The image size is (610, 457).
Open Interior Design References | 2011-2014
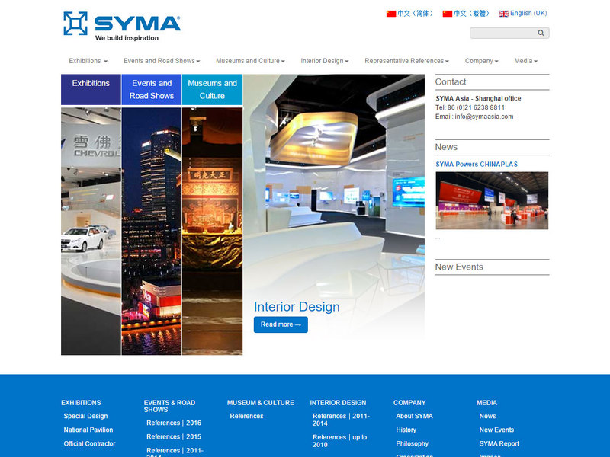click(x=341, y=420)
